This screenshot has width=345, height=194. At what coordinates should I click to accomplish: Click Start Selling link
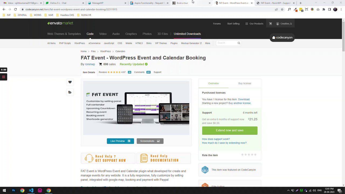tap(233, 24)
